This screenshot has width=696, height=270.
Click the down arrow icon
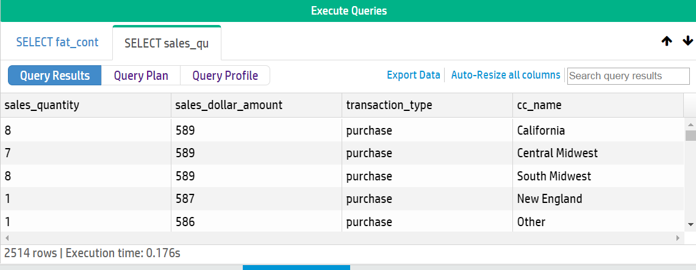(x=687, y=41)
